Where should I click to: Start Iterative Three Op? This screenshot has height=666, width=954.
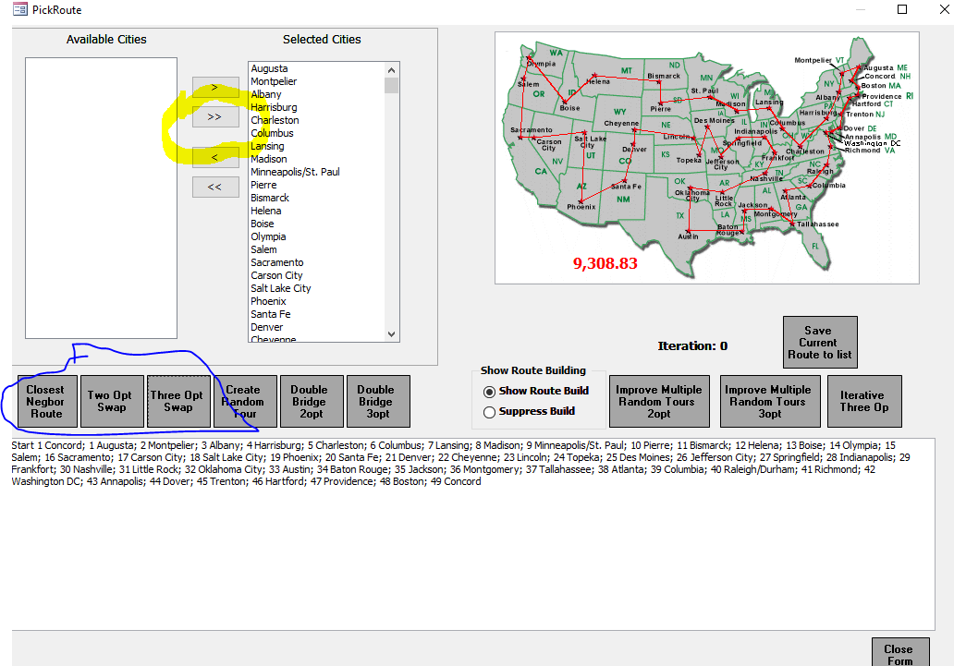pyautogui.click(x=864, y=402)
